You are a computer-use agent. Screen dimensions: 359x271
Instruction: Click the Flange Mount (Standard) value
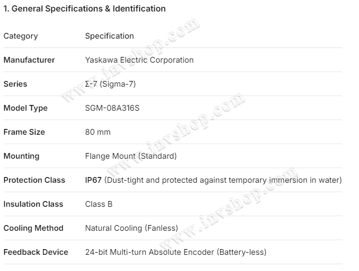pyautogui.click(x=131, y=156)
